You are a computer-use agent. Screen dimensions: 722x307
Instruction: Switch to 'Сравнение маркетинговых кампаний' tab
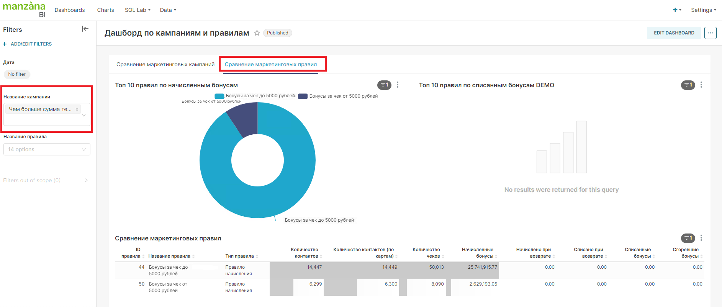[x=165, y=64]
